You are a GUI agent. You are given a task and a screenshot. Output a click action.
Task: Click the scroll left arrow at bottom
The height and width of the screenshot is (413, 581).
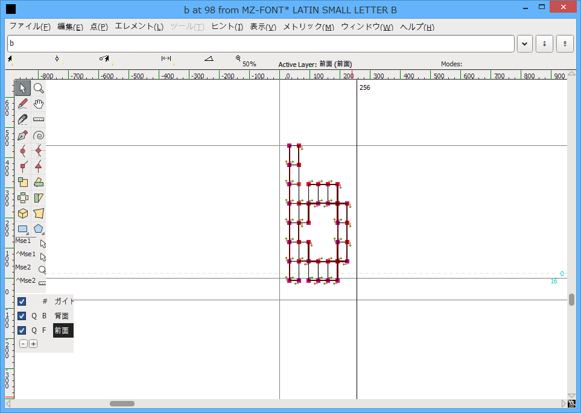tap(8, 403)
